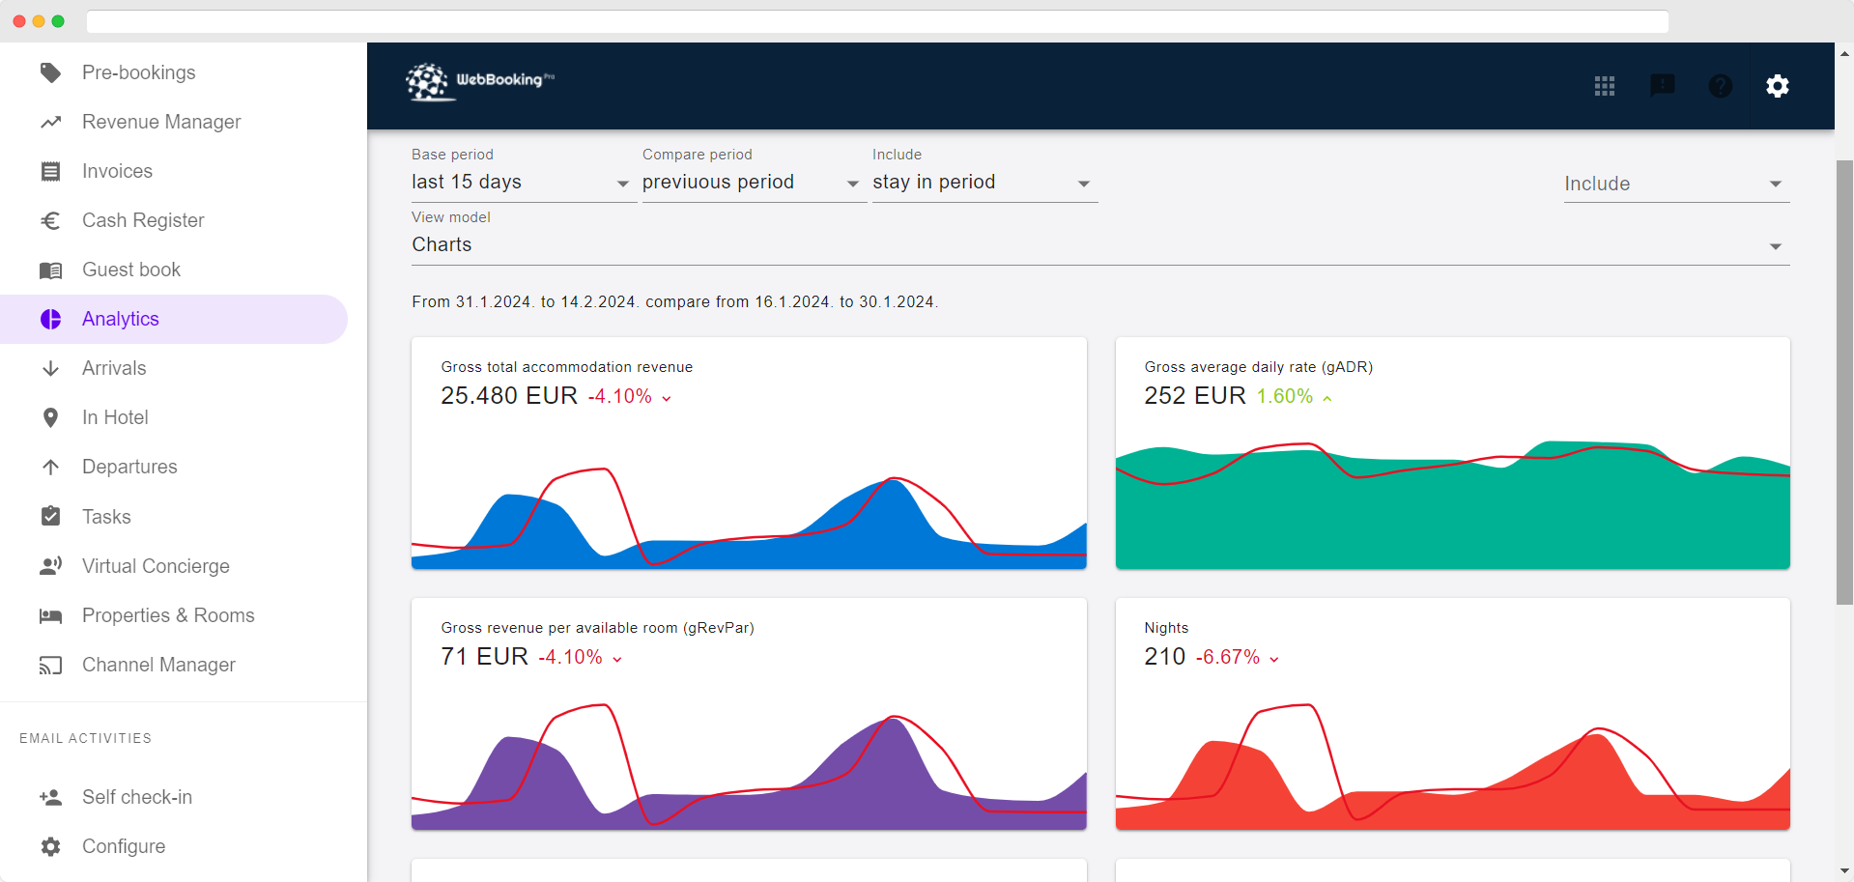Select Properties & Rooms menu item
The width and height of the screenshot is (1854, 882).
coord(168,615)
